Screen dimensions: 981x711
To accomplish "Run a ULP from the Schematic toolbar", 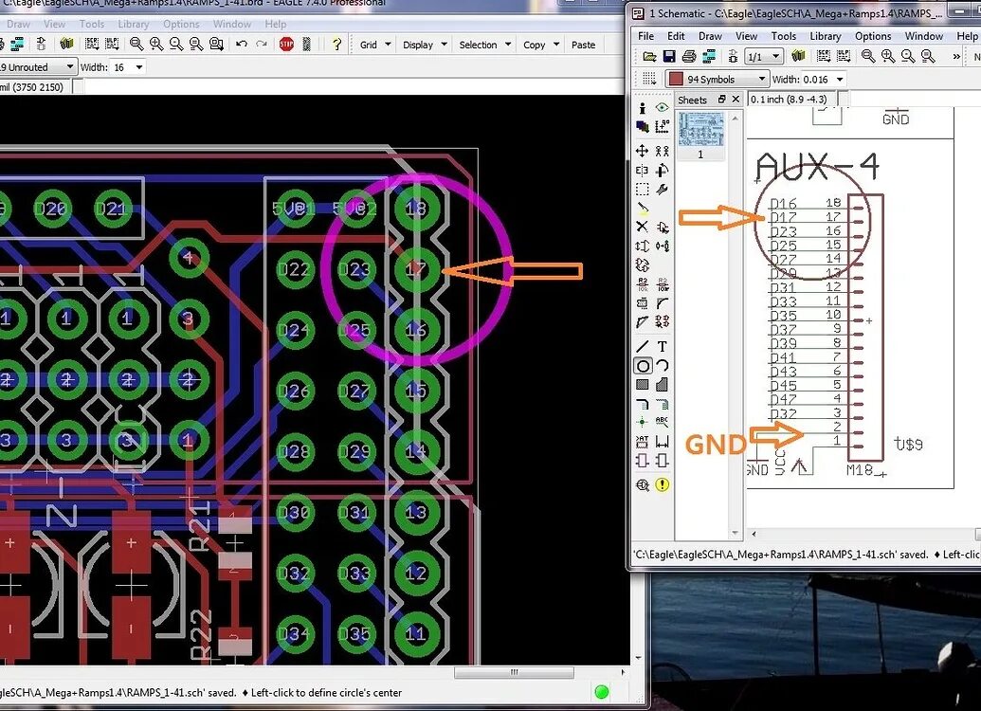I will [844, 56].
